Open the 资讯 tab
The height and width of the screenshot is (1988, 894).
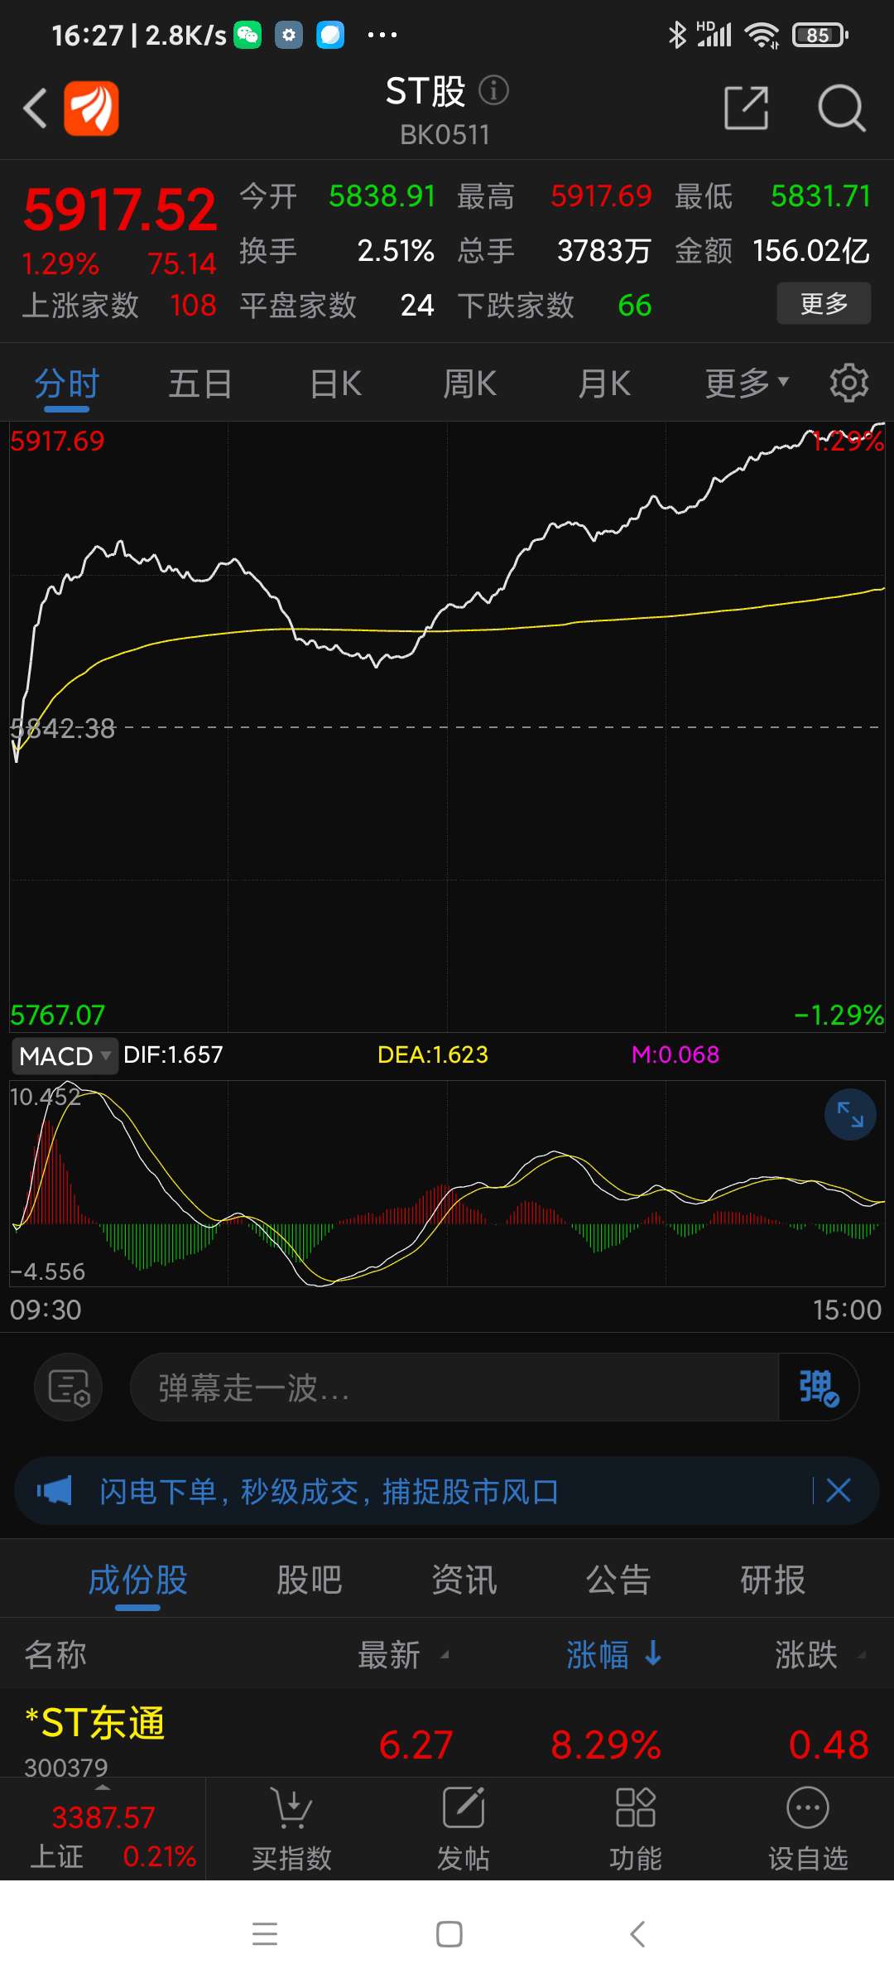coord(464,1580)
